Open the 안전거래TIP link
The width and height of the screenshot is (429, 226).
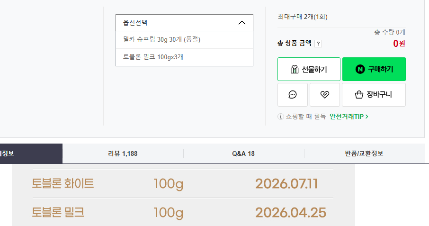point(349,117)
